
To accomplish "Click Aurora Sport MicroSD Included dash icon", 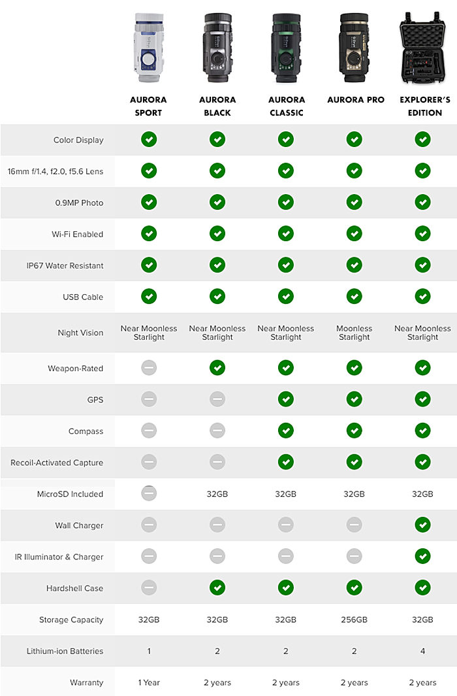I will [x=149, y=493].
